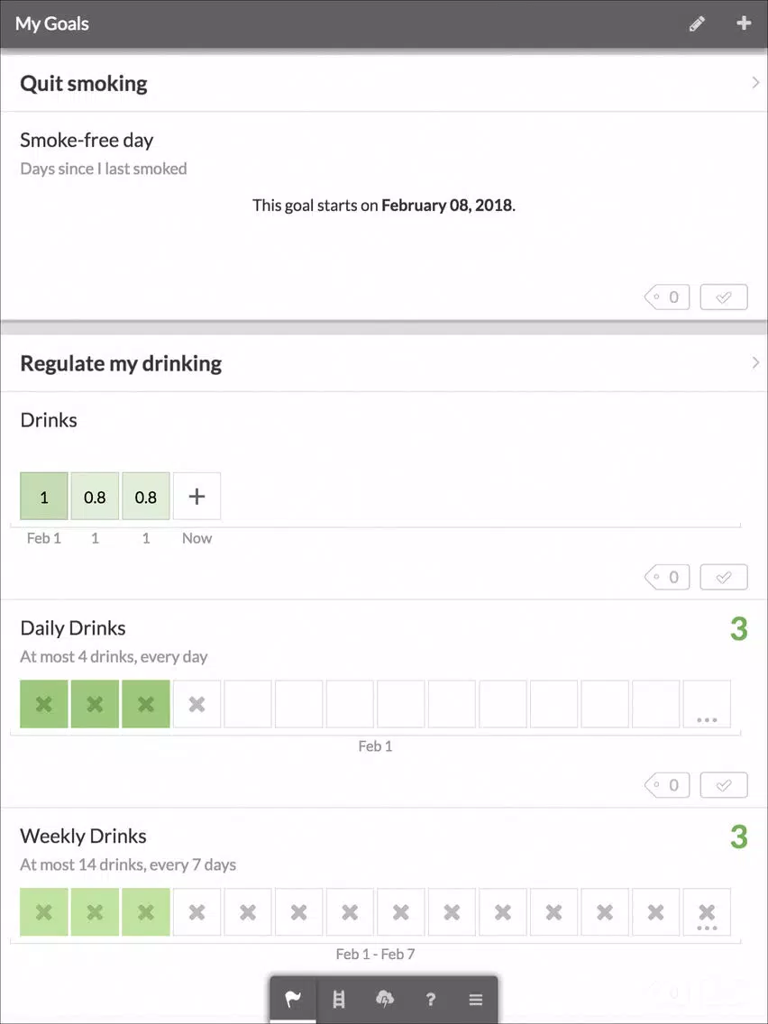Open tag counter for Daily Drinks

click(667, 785)
